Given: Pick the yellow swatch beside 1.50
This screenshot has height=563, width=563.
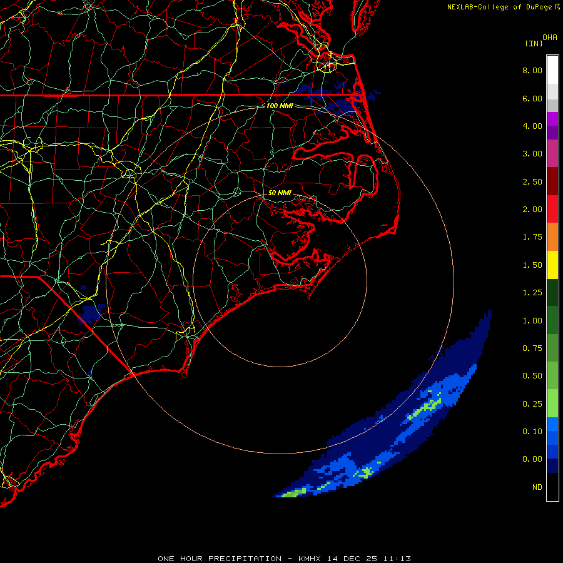Looking at the screenshot, I should (552, 265).
